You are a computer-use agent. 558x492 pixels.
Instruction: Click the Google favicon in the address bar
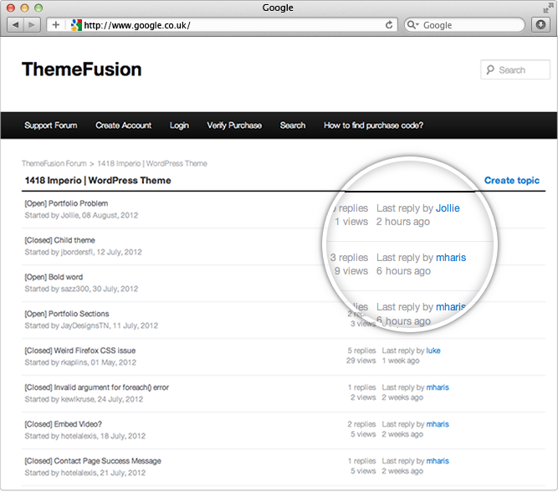(76, 25)
